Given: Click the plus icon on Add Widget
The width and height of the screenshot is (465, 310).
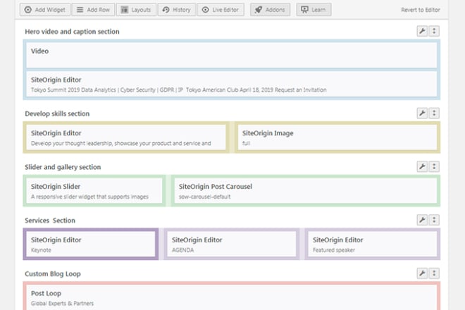Looking at the screenshot, I should click(x=28, y=10).
